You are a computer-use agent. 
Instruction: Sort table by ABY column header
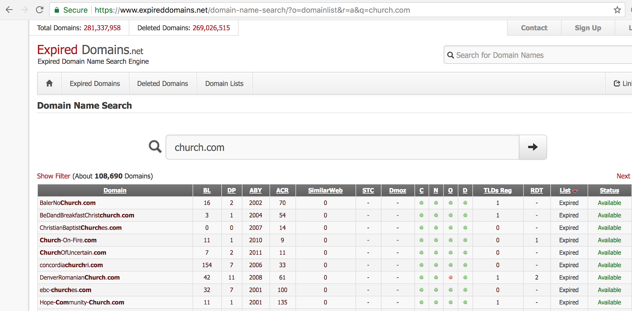[x=256, y=191]
